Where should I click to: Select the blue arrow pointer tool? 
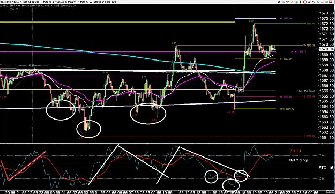coord(318,2)
